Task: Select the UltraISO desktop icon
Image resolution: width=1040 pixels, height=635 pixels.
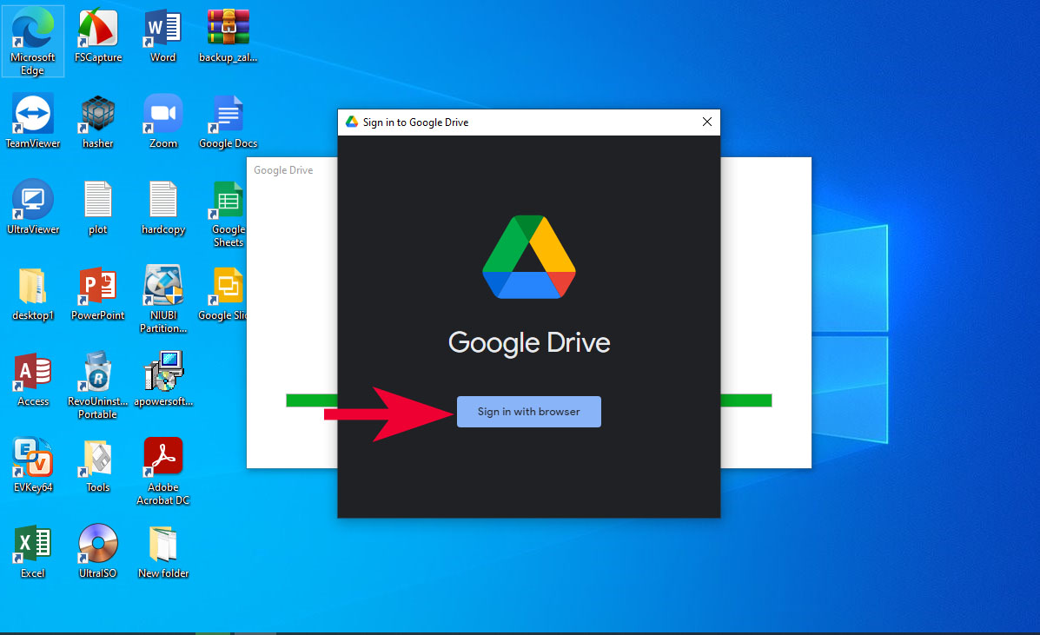Action: 98,552
